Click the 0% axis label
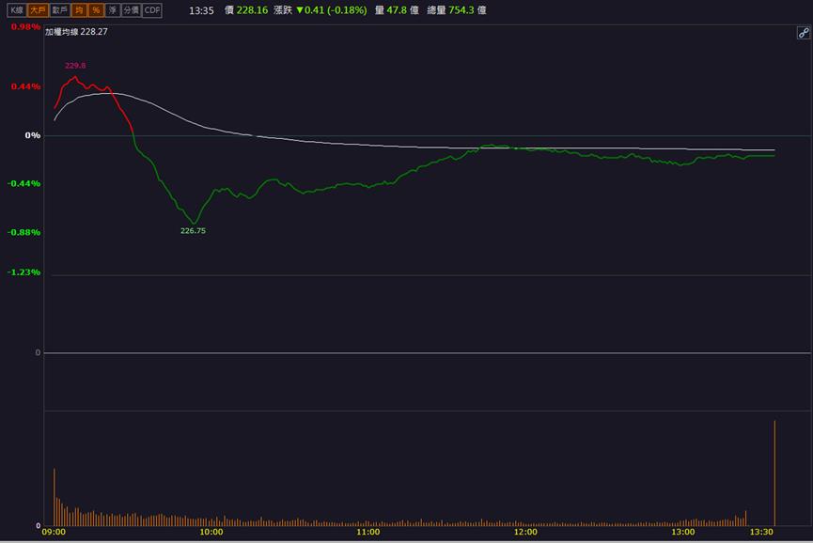This screenshot has height=543, width=813. 33,135
